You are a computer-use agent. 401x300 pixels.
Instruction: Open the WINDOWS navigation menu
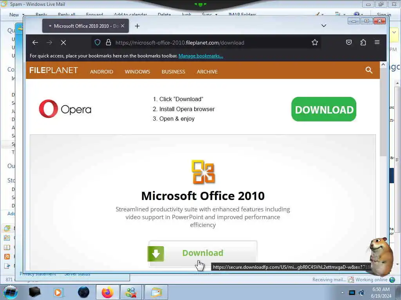click(137, 72)
